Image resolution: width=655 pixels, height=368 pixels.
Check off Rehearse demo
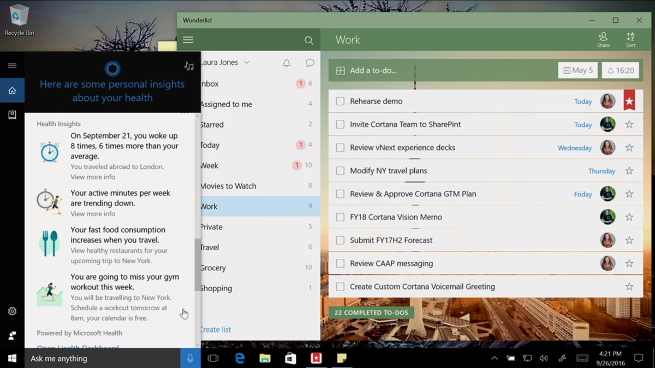point(340,101)
